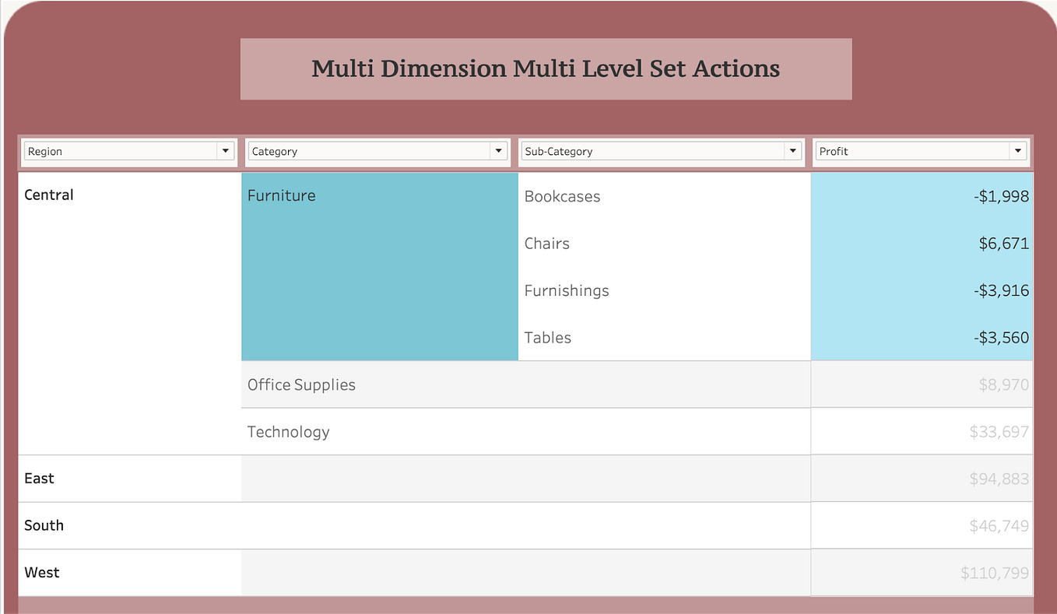Click the Region dropdown caret arrow
This screenshot has height=614, width=1057.
(226, 151)
